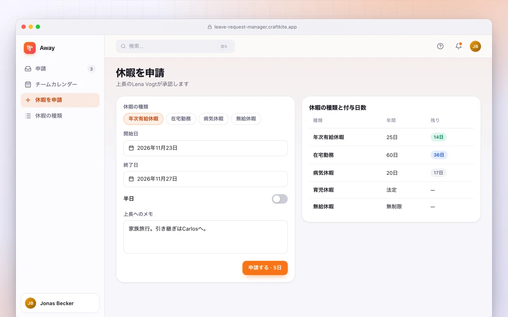Select 病気休暇 leave type chip
The image size is (508, 317).
point(214,119)
